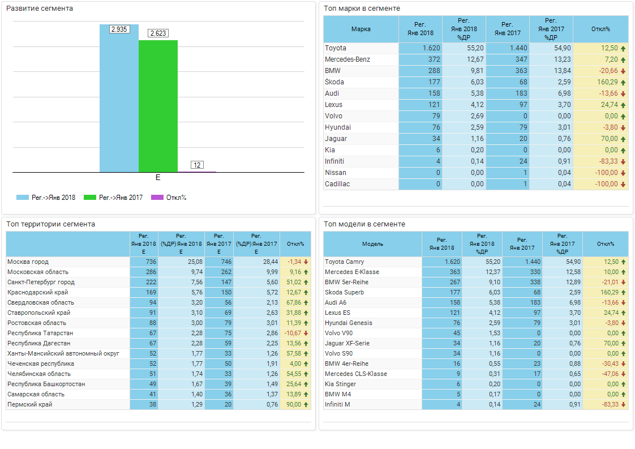Image resolution: width=635 pixels, height=449 pixels.
Task: Click the red down arrow in the Республика Татарстан row
Action: click(306, 333)
